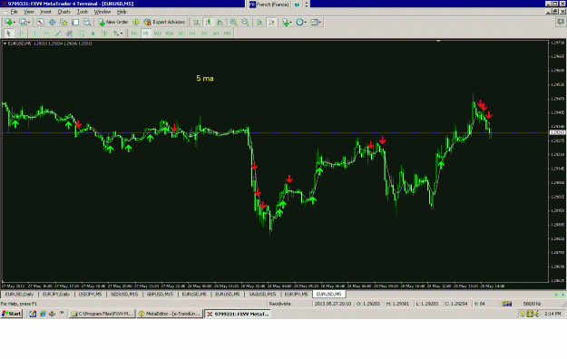Image resolution: width=567 pixels, height=359 pixels.
Task: Click the connection status bars icon
Action: [x=506, y=304]
